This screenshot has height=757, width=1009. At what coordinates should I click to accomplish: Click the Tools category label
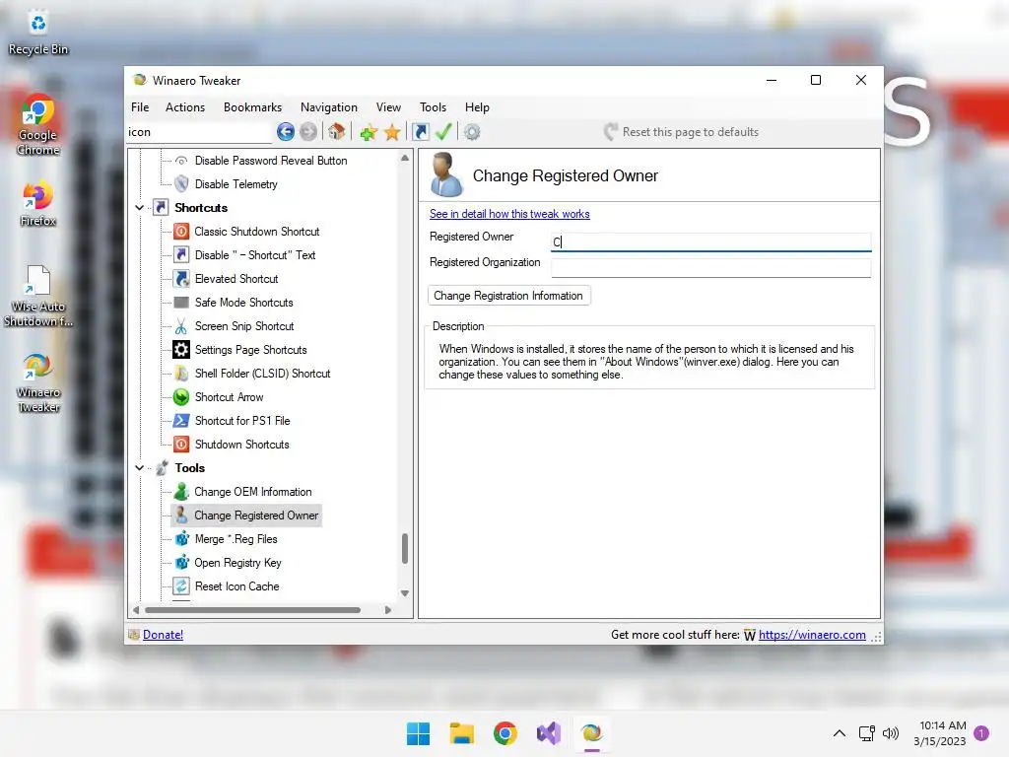pyautogui.click(x=190, y=468)
